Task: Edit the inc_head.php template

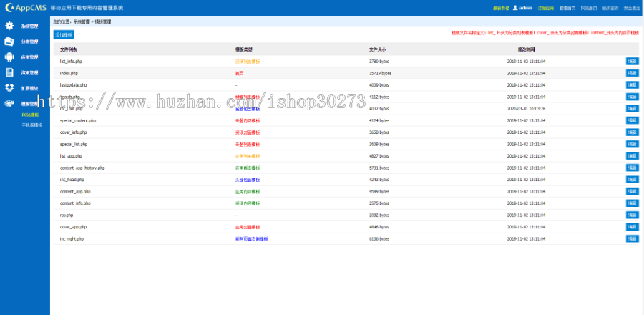Action: click(x=632, y=180)
